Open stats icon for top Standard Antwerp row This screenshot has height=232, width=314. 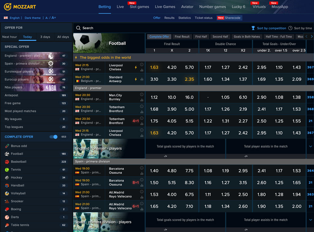[142, 79]
